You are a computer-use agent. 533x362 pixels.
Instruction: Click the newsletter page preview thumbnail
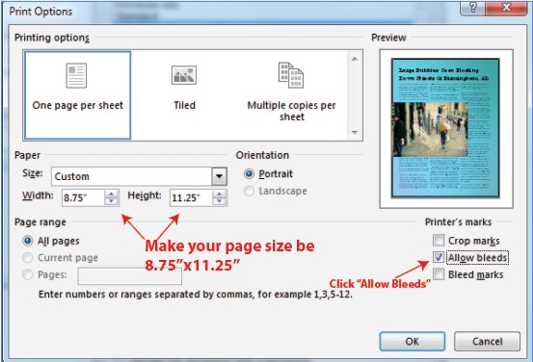(445, 128)
